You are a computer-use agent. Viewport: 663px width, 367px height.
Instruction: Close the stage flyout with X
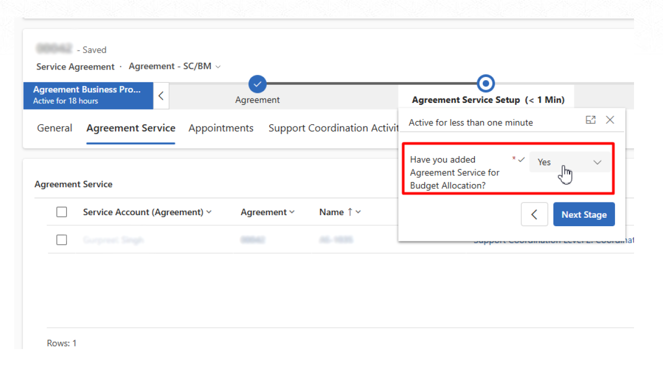click(x=610, y=120)
